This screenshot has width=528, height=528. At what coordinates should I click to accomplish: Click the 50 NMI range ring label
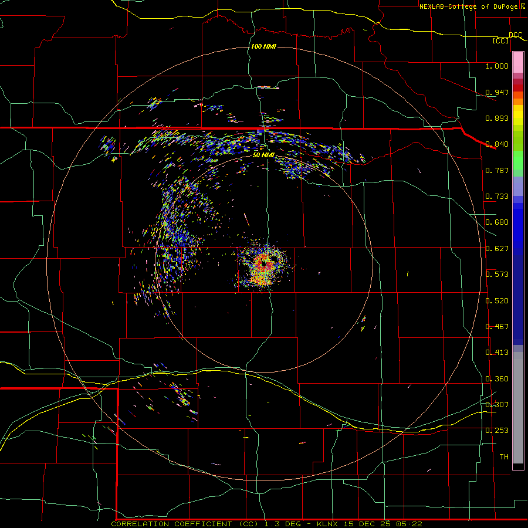click(263, 155)
